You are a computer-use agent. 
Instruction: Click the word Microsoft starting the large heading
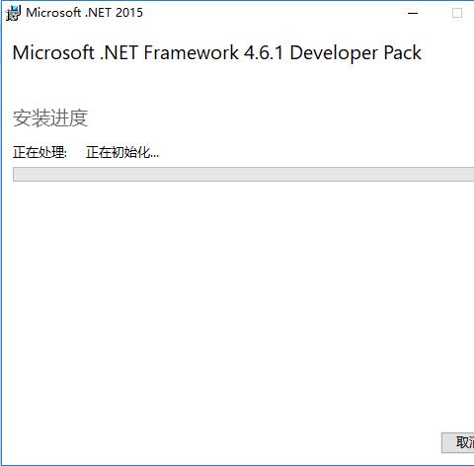coord(53,52)
